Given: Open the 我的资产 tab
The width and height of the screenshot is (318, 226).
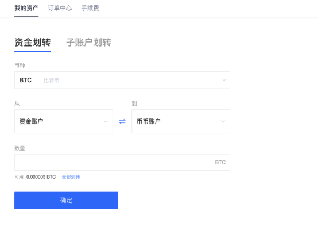Looking at the screenshot, I should [26, 8].
